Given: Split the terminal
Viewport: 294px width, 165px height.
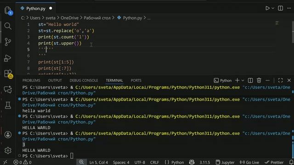Looking at the screenshot, I should [250, 81].
